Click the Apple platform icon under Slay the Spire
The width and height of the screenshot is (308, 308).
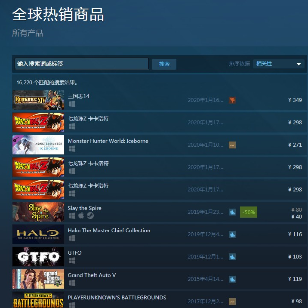(81, 216)
